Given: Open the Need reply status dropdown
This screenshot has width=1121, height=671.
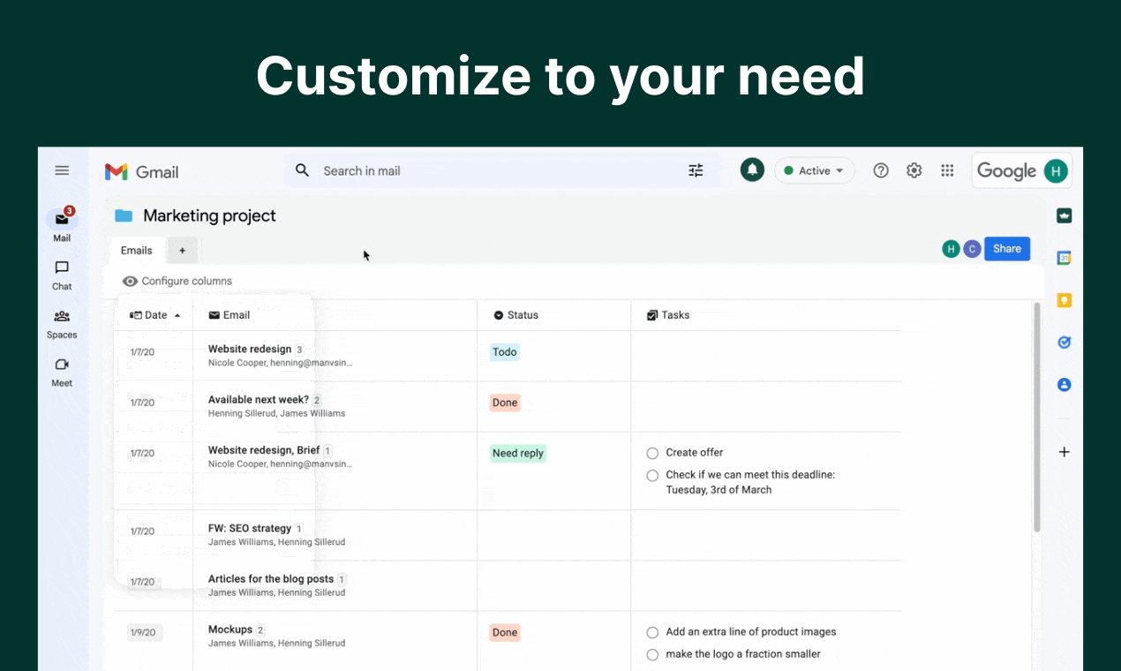Looking at the screenshot, I should pos(518,453).
